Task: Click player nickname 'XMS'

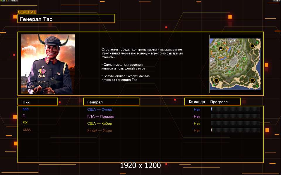Action: [27, 130]
